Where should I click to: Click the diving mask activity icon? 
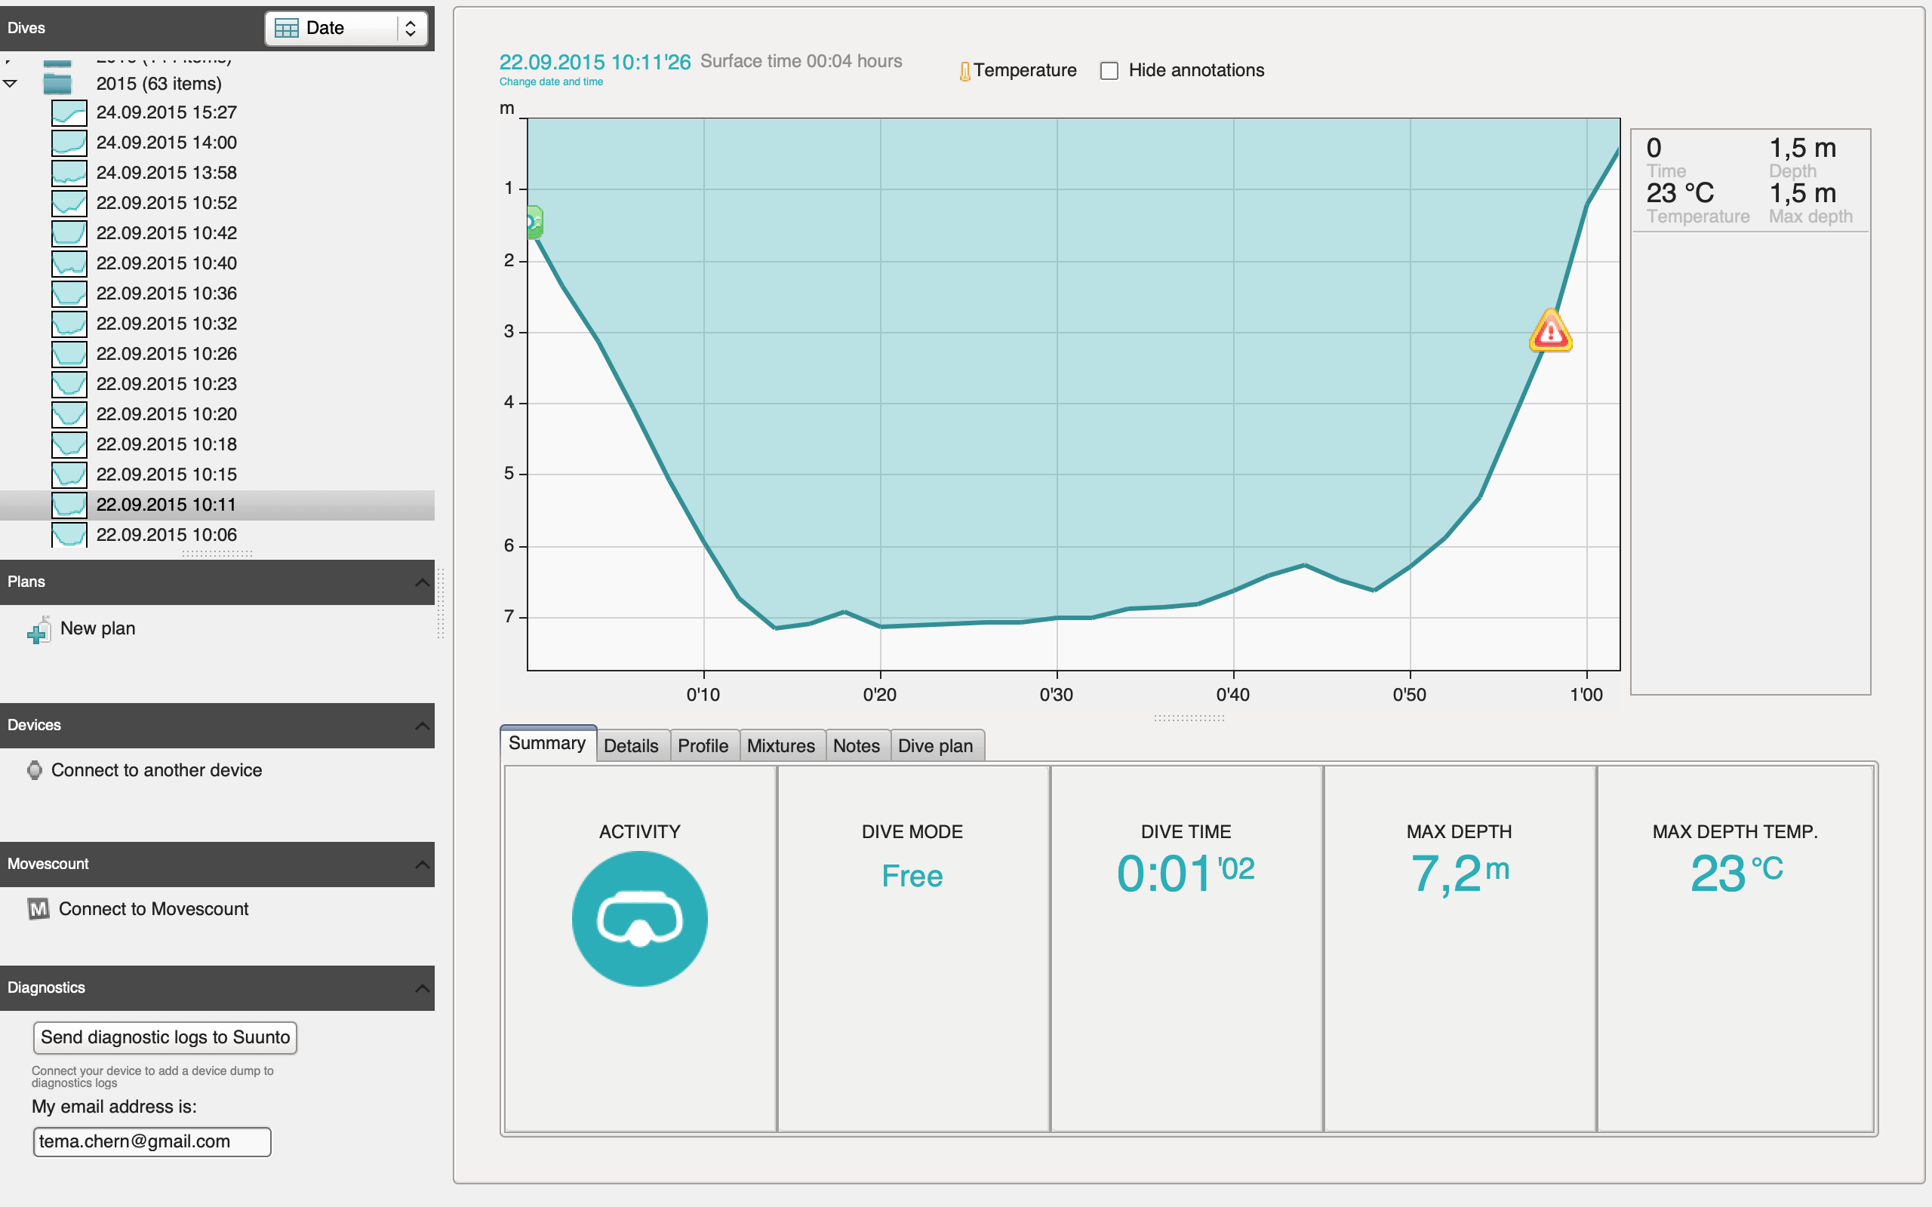639,919
